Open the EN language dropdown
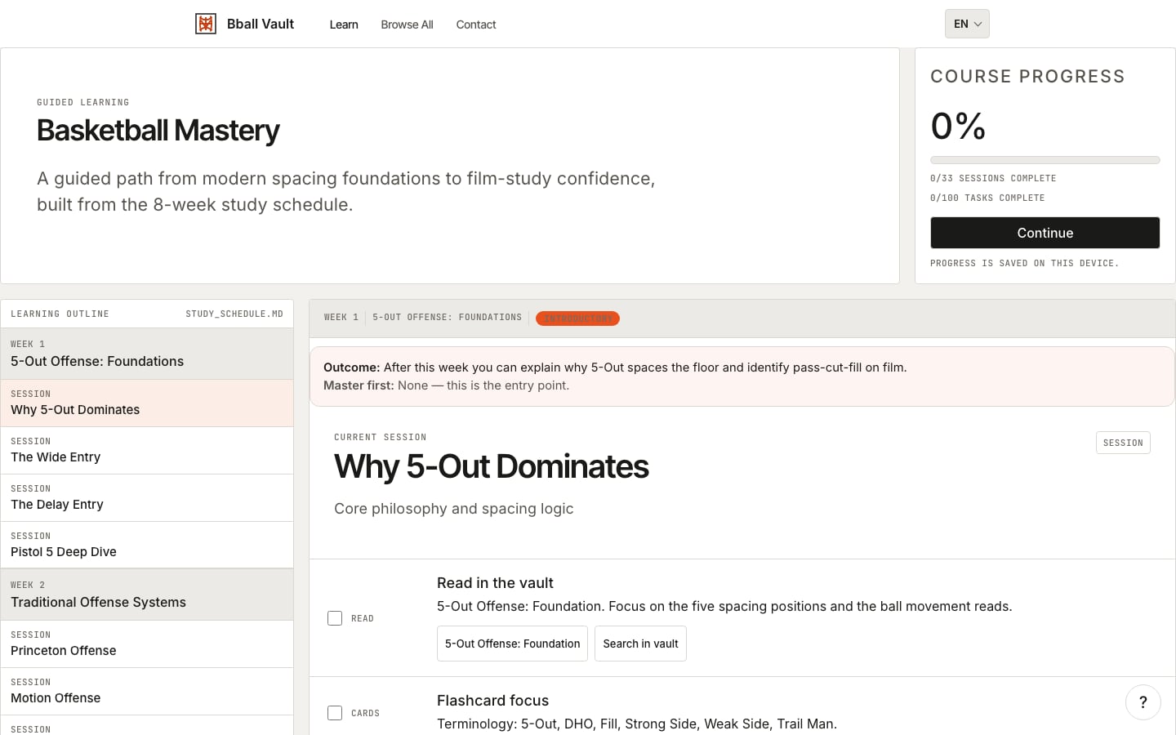Viewport: 1176px width, 735px height. click(x=967, y=24)
